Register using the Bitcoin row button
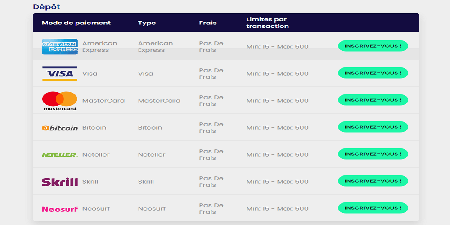Image resolution: width=450 pixels, height=225 pixels. [x=373, y=127]
